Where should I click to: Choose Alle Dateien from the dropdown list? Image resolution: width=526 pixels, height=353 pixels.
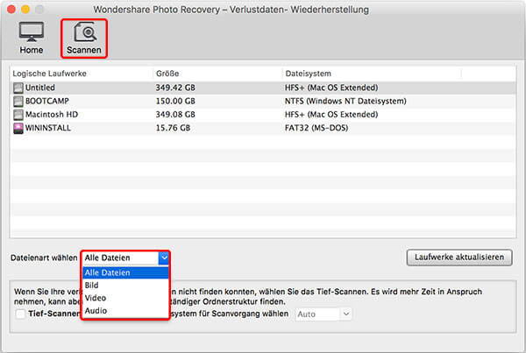125,272
